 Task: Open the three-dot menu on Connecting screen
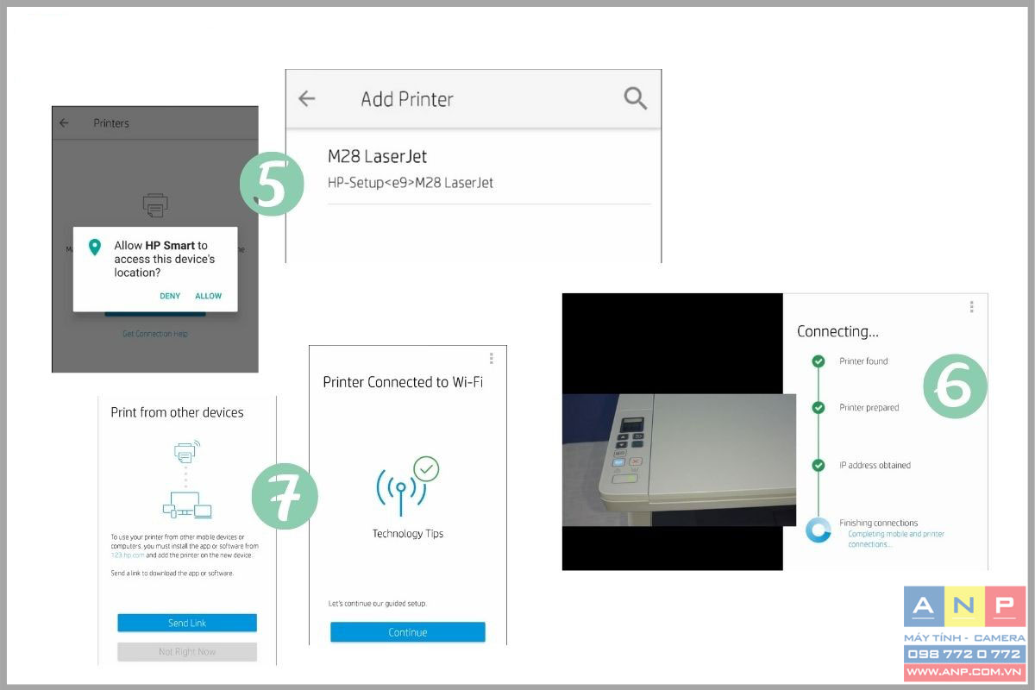971,306
